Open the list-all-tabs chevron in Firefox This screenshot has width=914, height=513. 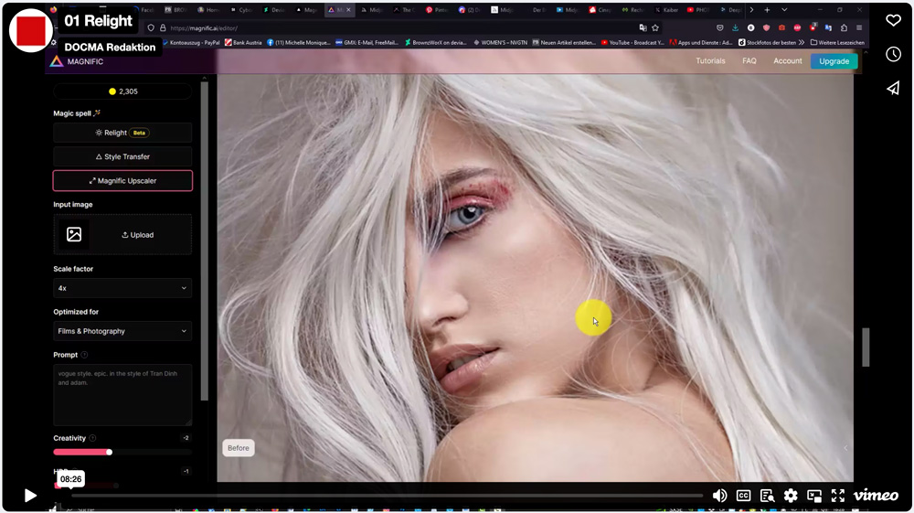coord(784,10)
